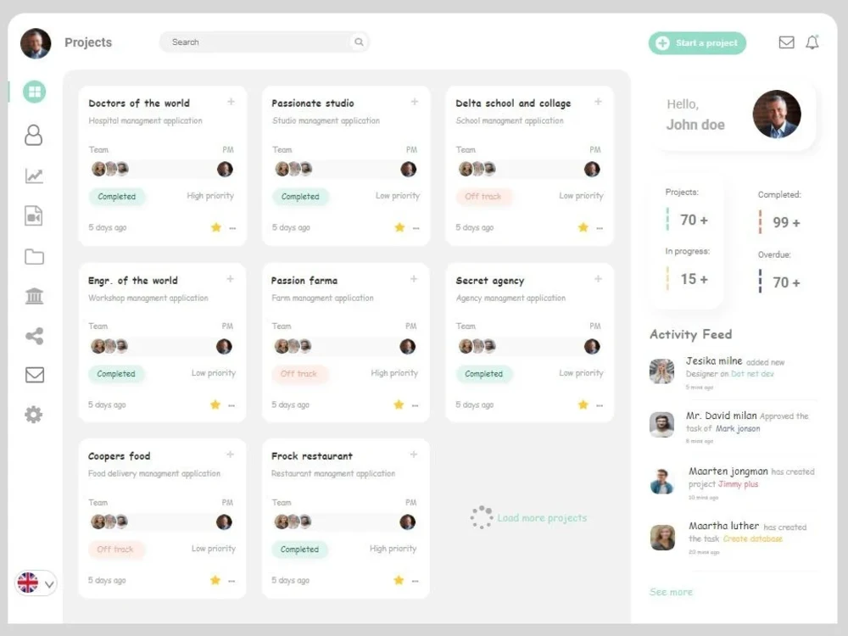This screenshot has width=848, height=636.
Task: Click the search magnifier icon
Action: [359, 42]
